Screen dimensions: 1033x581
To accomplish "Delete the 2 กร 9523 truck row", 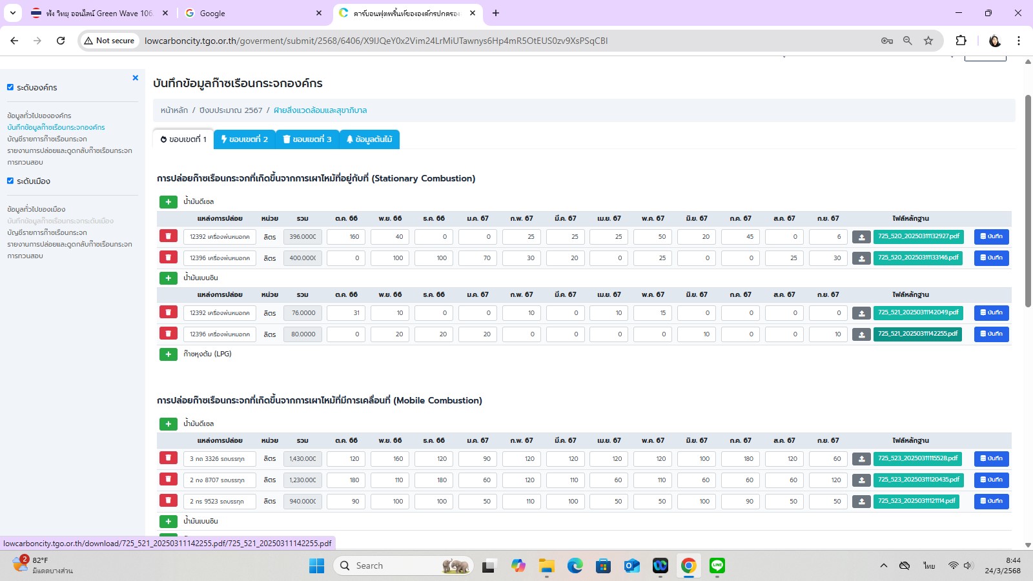I will click(168, 501).
